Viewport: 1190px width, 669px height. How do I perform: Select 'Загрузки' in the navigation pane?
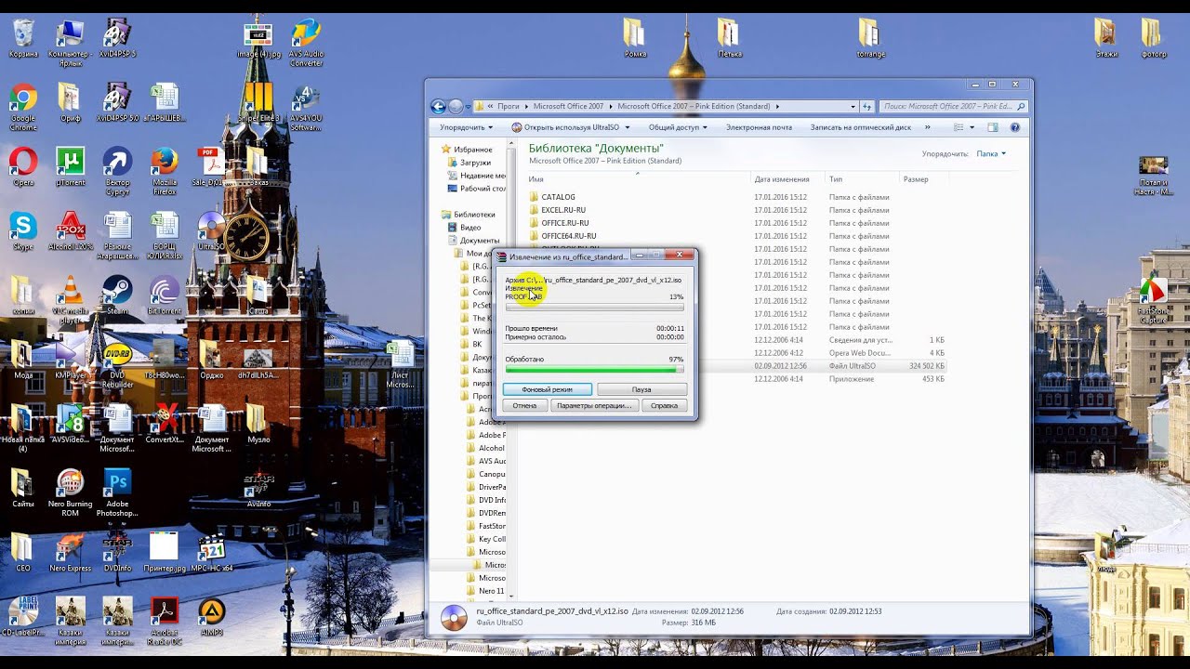click(x=475, y=163)
